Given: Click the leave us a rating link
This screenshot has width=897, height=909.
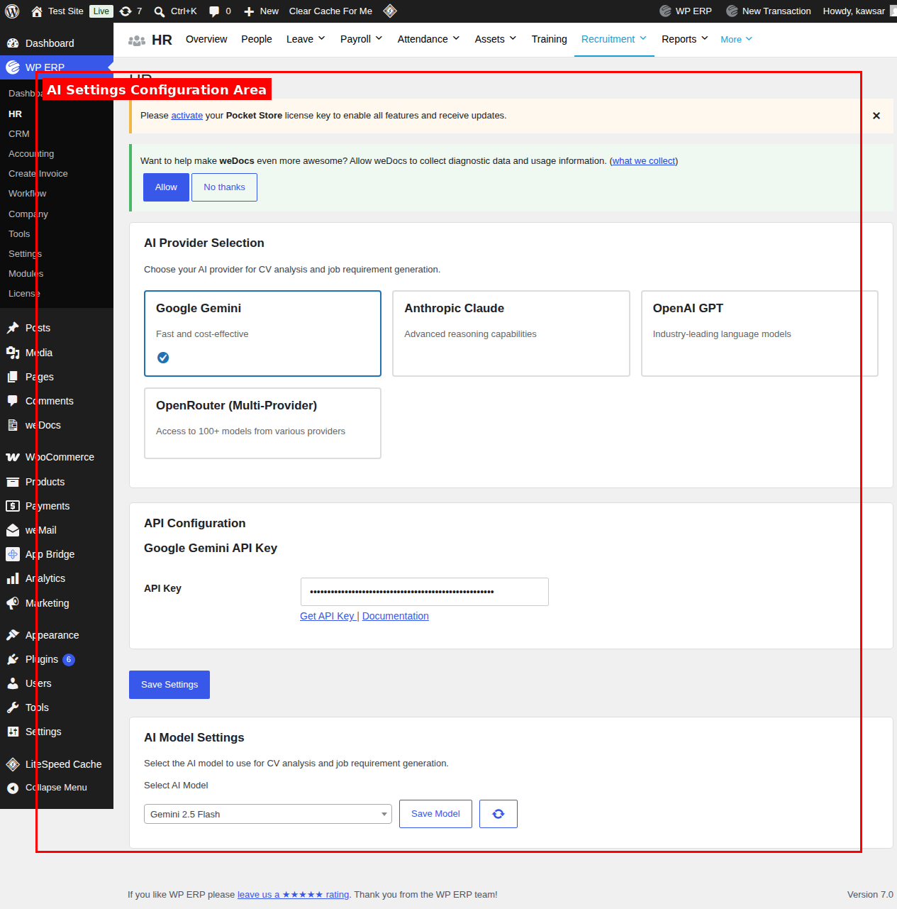Looking at the screenshot, I should [293, 895].
